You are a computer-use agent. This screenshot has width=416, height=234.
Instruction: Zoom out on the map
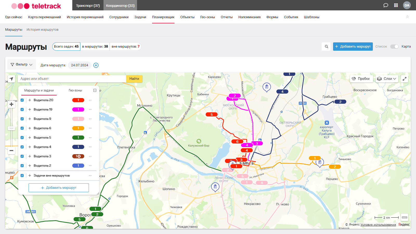click(x=11, y=151)
